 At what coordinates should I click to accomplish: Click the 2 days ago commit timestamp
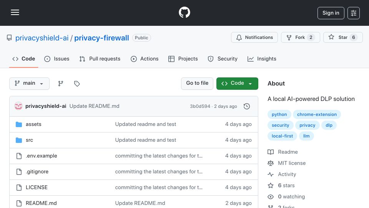tap(226, 106)
